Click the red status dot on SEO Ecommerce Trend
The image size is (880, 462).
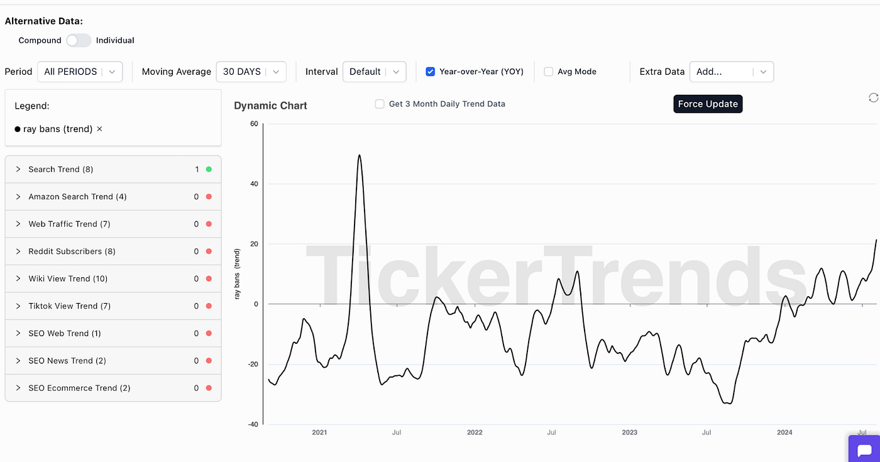coord(209,388)
